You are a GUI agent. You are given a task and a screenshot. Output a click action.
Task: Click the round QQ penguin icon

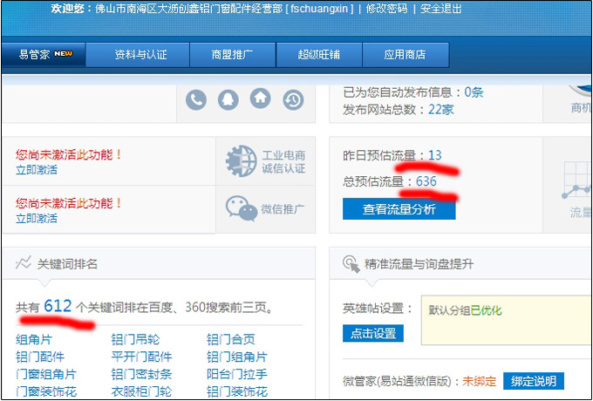pyautogui.click(x=228, y=99)
